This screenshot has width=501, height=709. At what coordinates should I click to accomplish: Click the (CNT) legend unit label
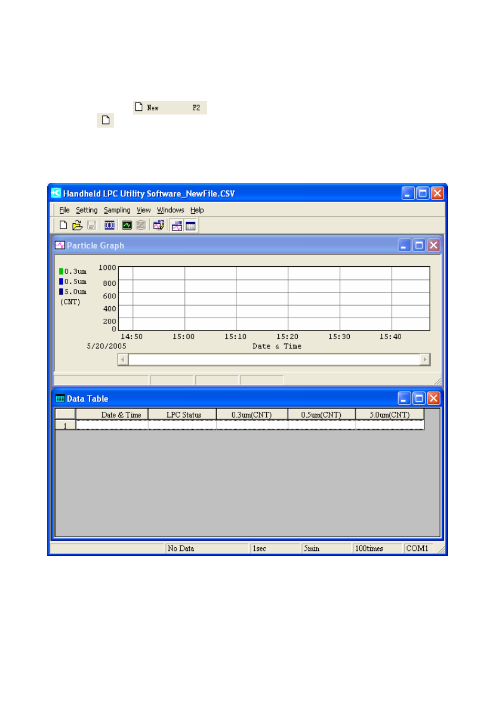pos(70,302)
